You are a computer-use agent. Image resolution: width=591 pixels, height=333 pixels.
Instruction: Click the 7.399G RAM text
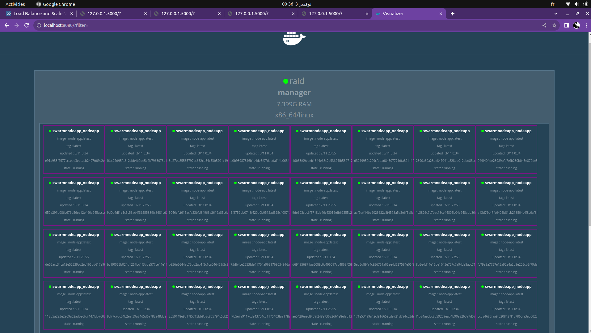(x=294, y=104)
